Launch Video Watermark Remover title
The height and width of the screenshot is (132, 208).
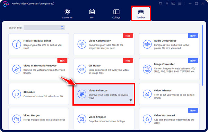coord(40,66)
